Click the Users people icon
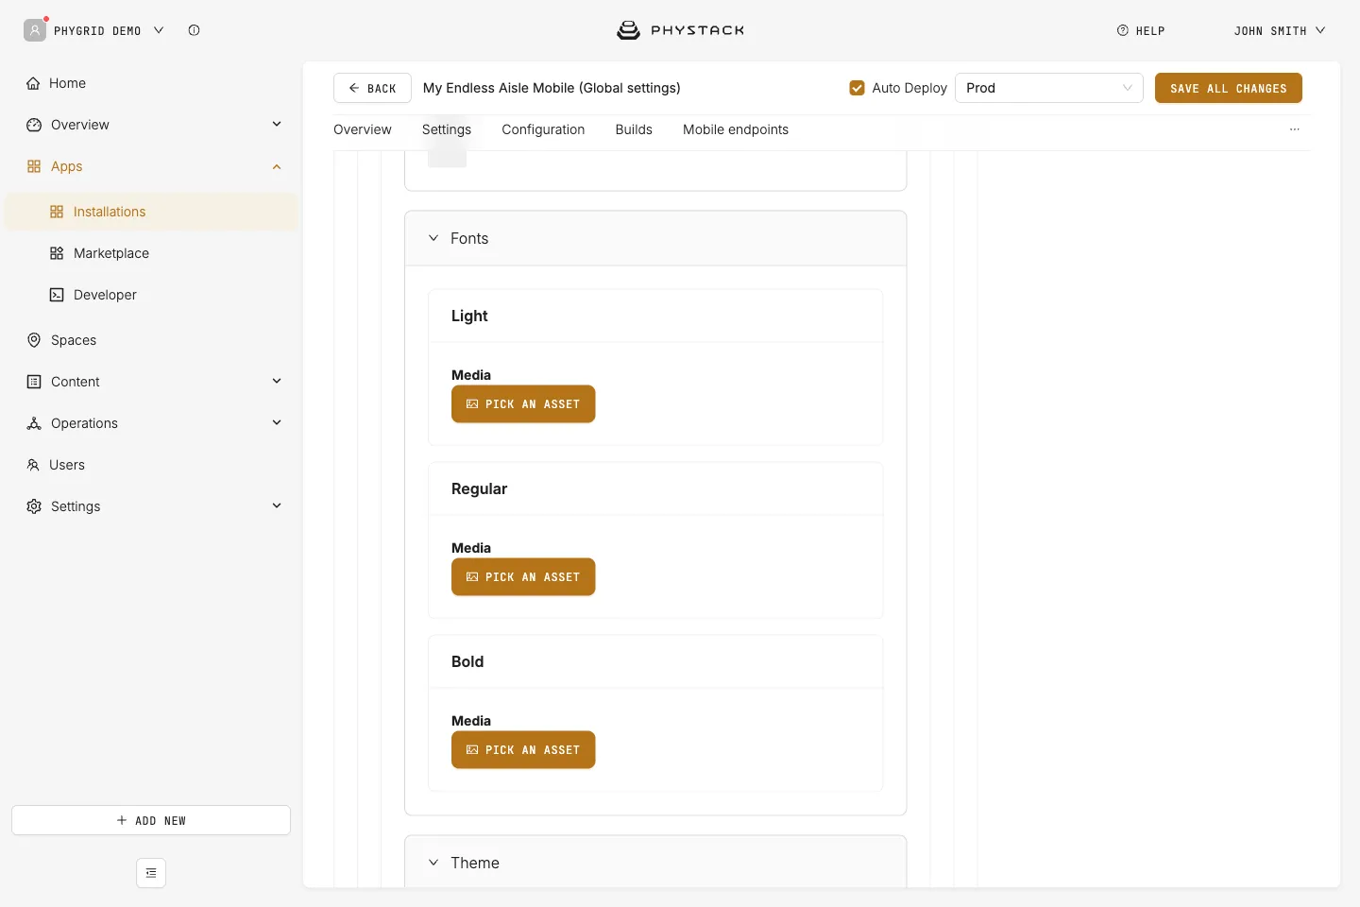This screenshot has width=1360, height=907. click(x=33, y=465)
